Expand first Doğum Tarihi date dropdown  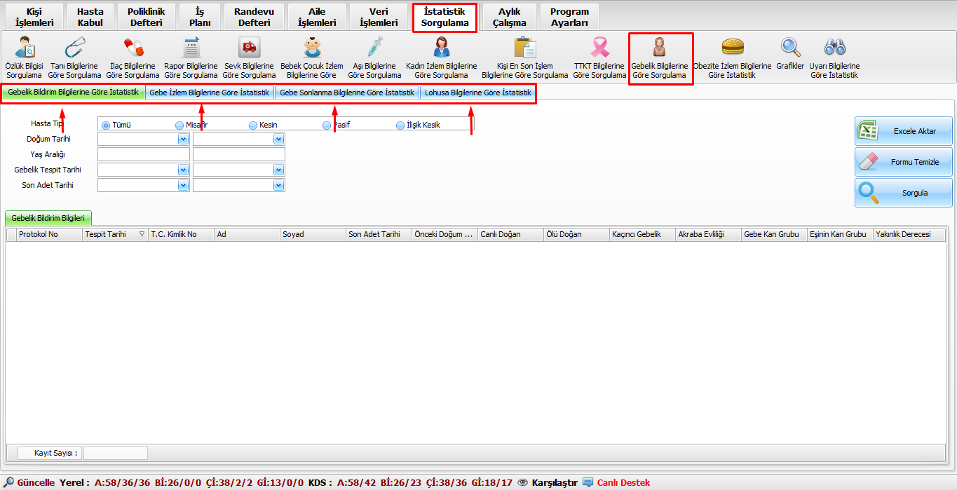click(183, 139)
